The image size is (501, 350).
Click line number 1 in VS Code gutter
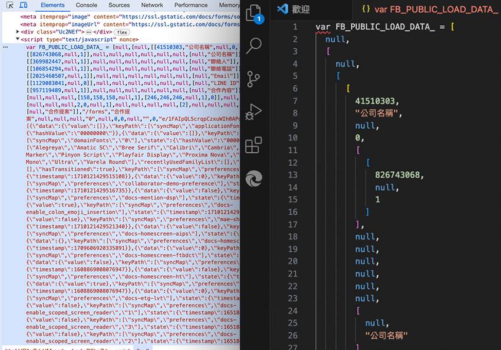[x=295, y=27]
